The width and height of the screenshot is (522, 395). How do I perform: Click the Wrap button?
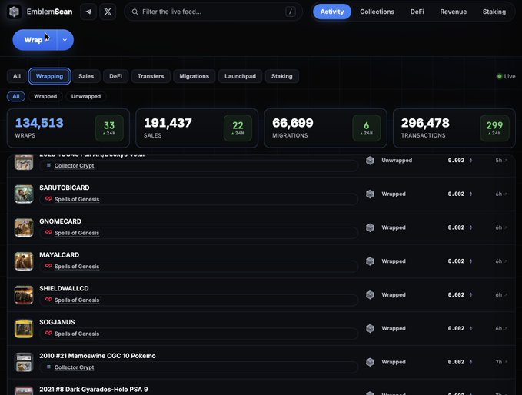tap(35, 40)
